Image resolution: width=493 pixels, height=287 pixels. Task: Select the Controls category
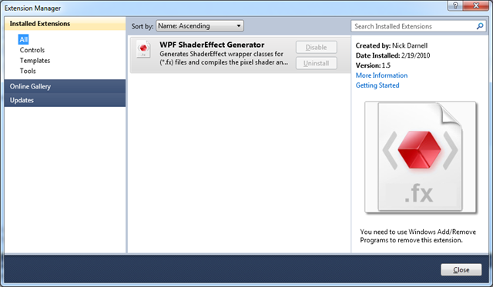click(x=32, y=50)
